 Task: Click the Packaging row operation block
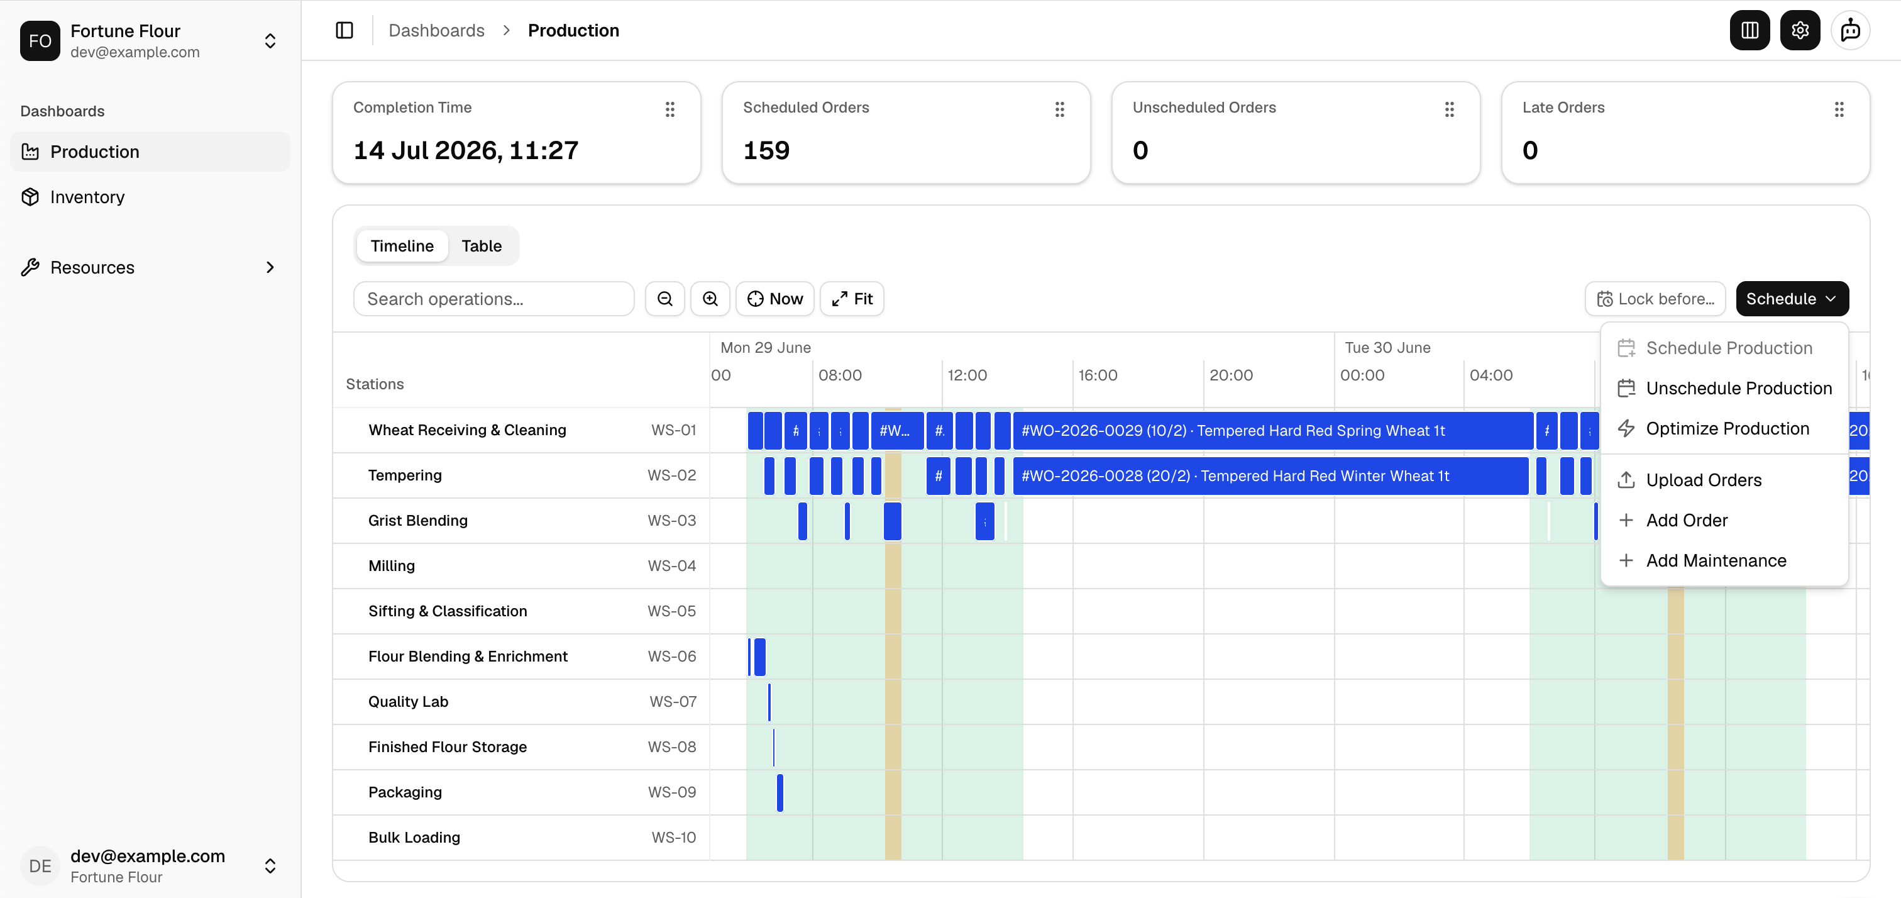780,792
